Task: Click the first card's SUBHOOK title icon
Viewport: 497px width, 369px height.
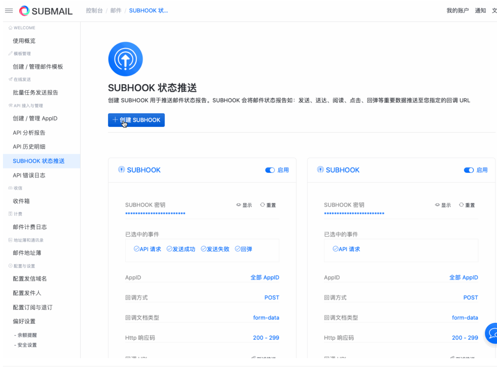Action: point(121,170)
